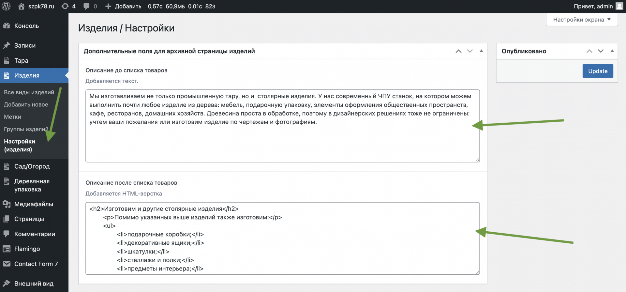Click the pin icon for Записи
Screen dimensions: 626x292
pyautogui.click(x=7, y=45)
